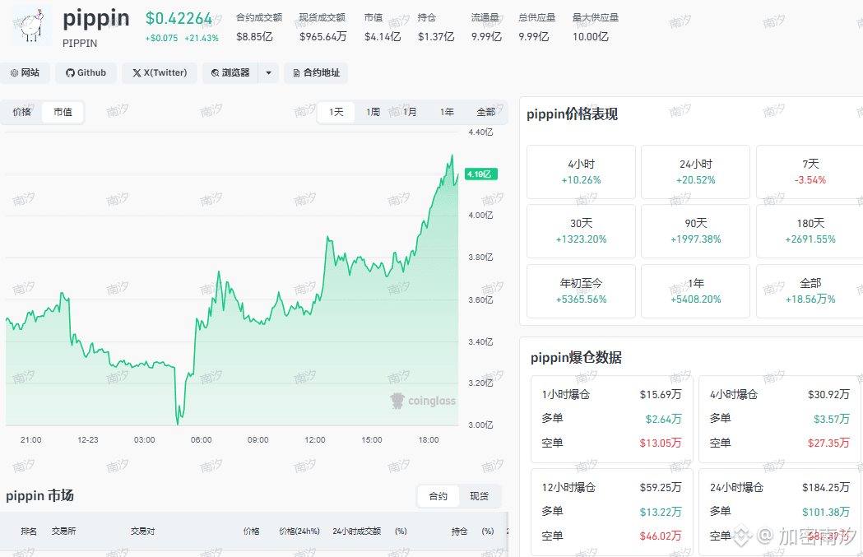Click the 多单 $2.64万 value
The height and width of the screenshot is (557, 863).
click(663, 419)
